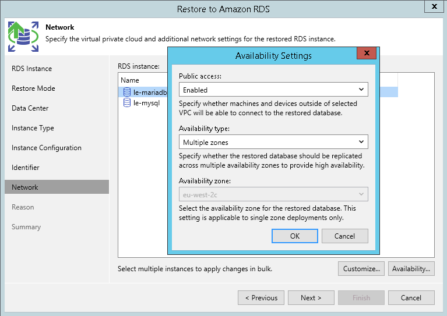The width and height of the screenshot is (447, 316).
Task: Go to the Instance Type step
Action: coord(33,128)
